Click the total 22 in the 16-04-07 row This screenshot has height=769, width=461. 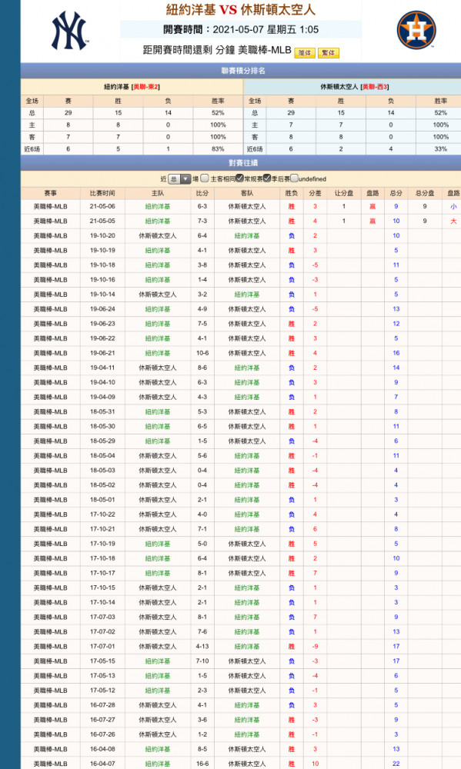pos(396,764)
